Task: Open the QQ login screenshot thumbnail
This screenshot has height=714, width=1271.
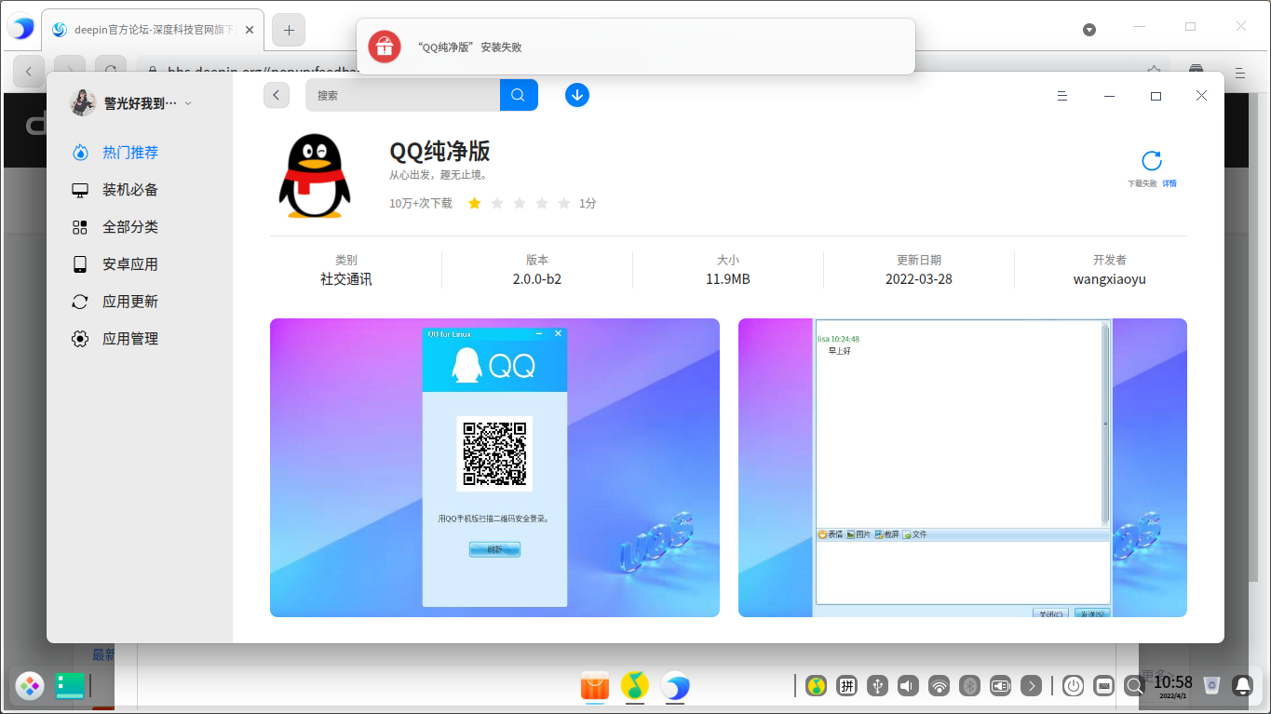Action: coord(494,467)
